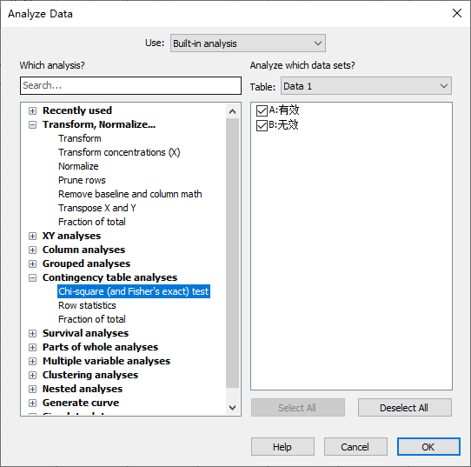Screen dimensions: 471x467
Task: Open the Built-in analysis dropdown
Action: click(248, 43)
